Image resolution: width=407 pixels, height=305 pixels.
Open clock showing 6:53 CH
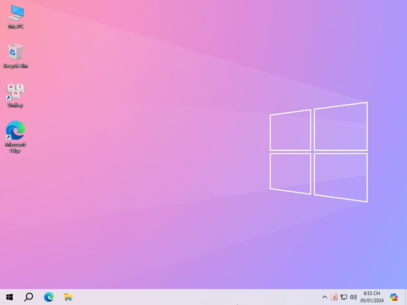[372, 297]
